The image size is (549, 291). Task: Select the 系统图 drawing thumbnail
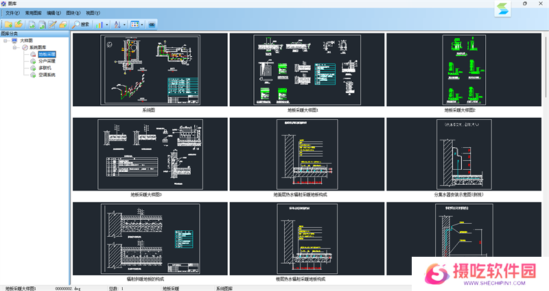click(x=150, y=70)
